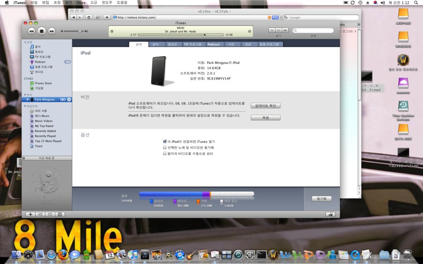This screenshot has height=264, width=423.
Task: Open the Recently Played playlist
Action: point(43,136)
